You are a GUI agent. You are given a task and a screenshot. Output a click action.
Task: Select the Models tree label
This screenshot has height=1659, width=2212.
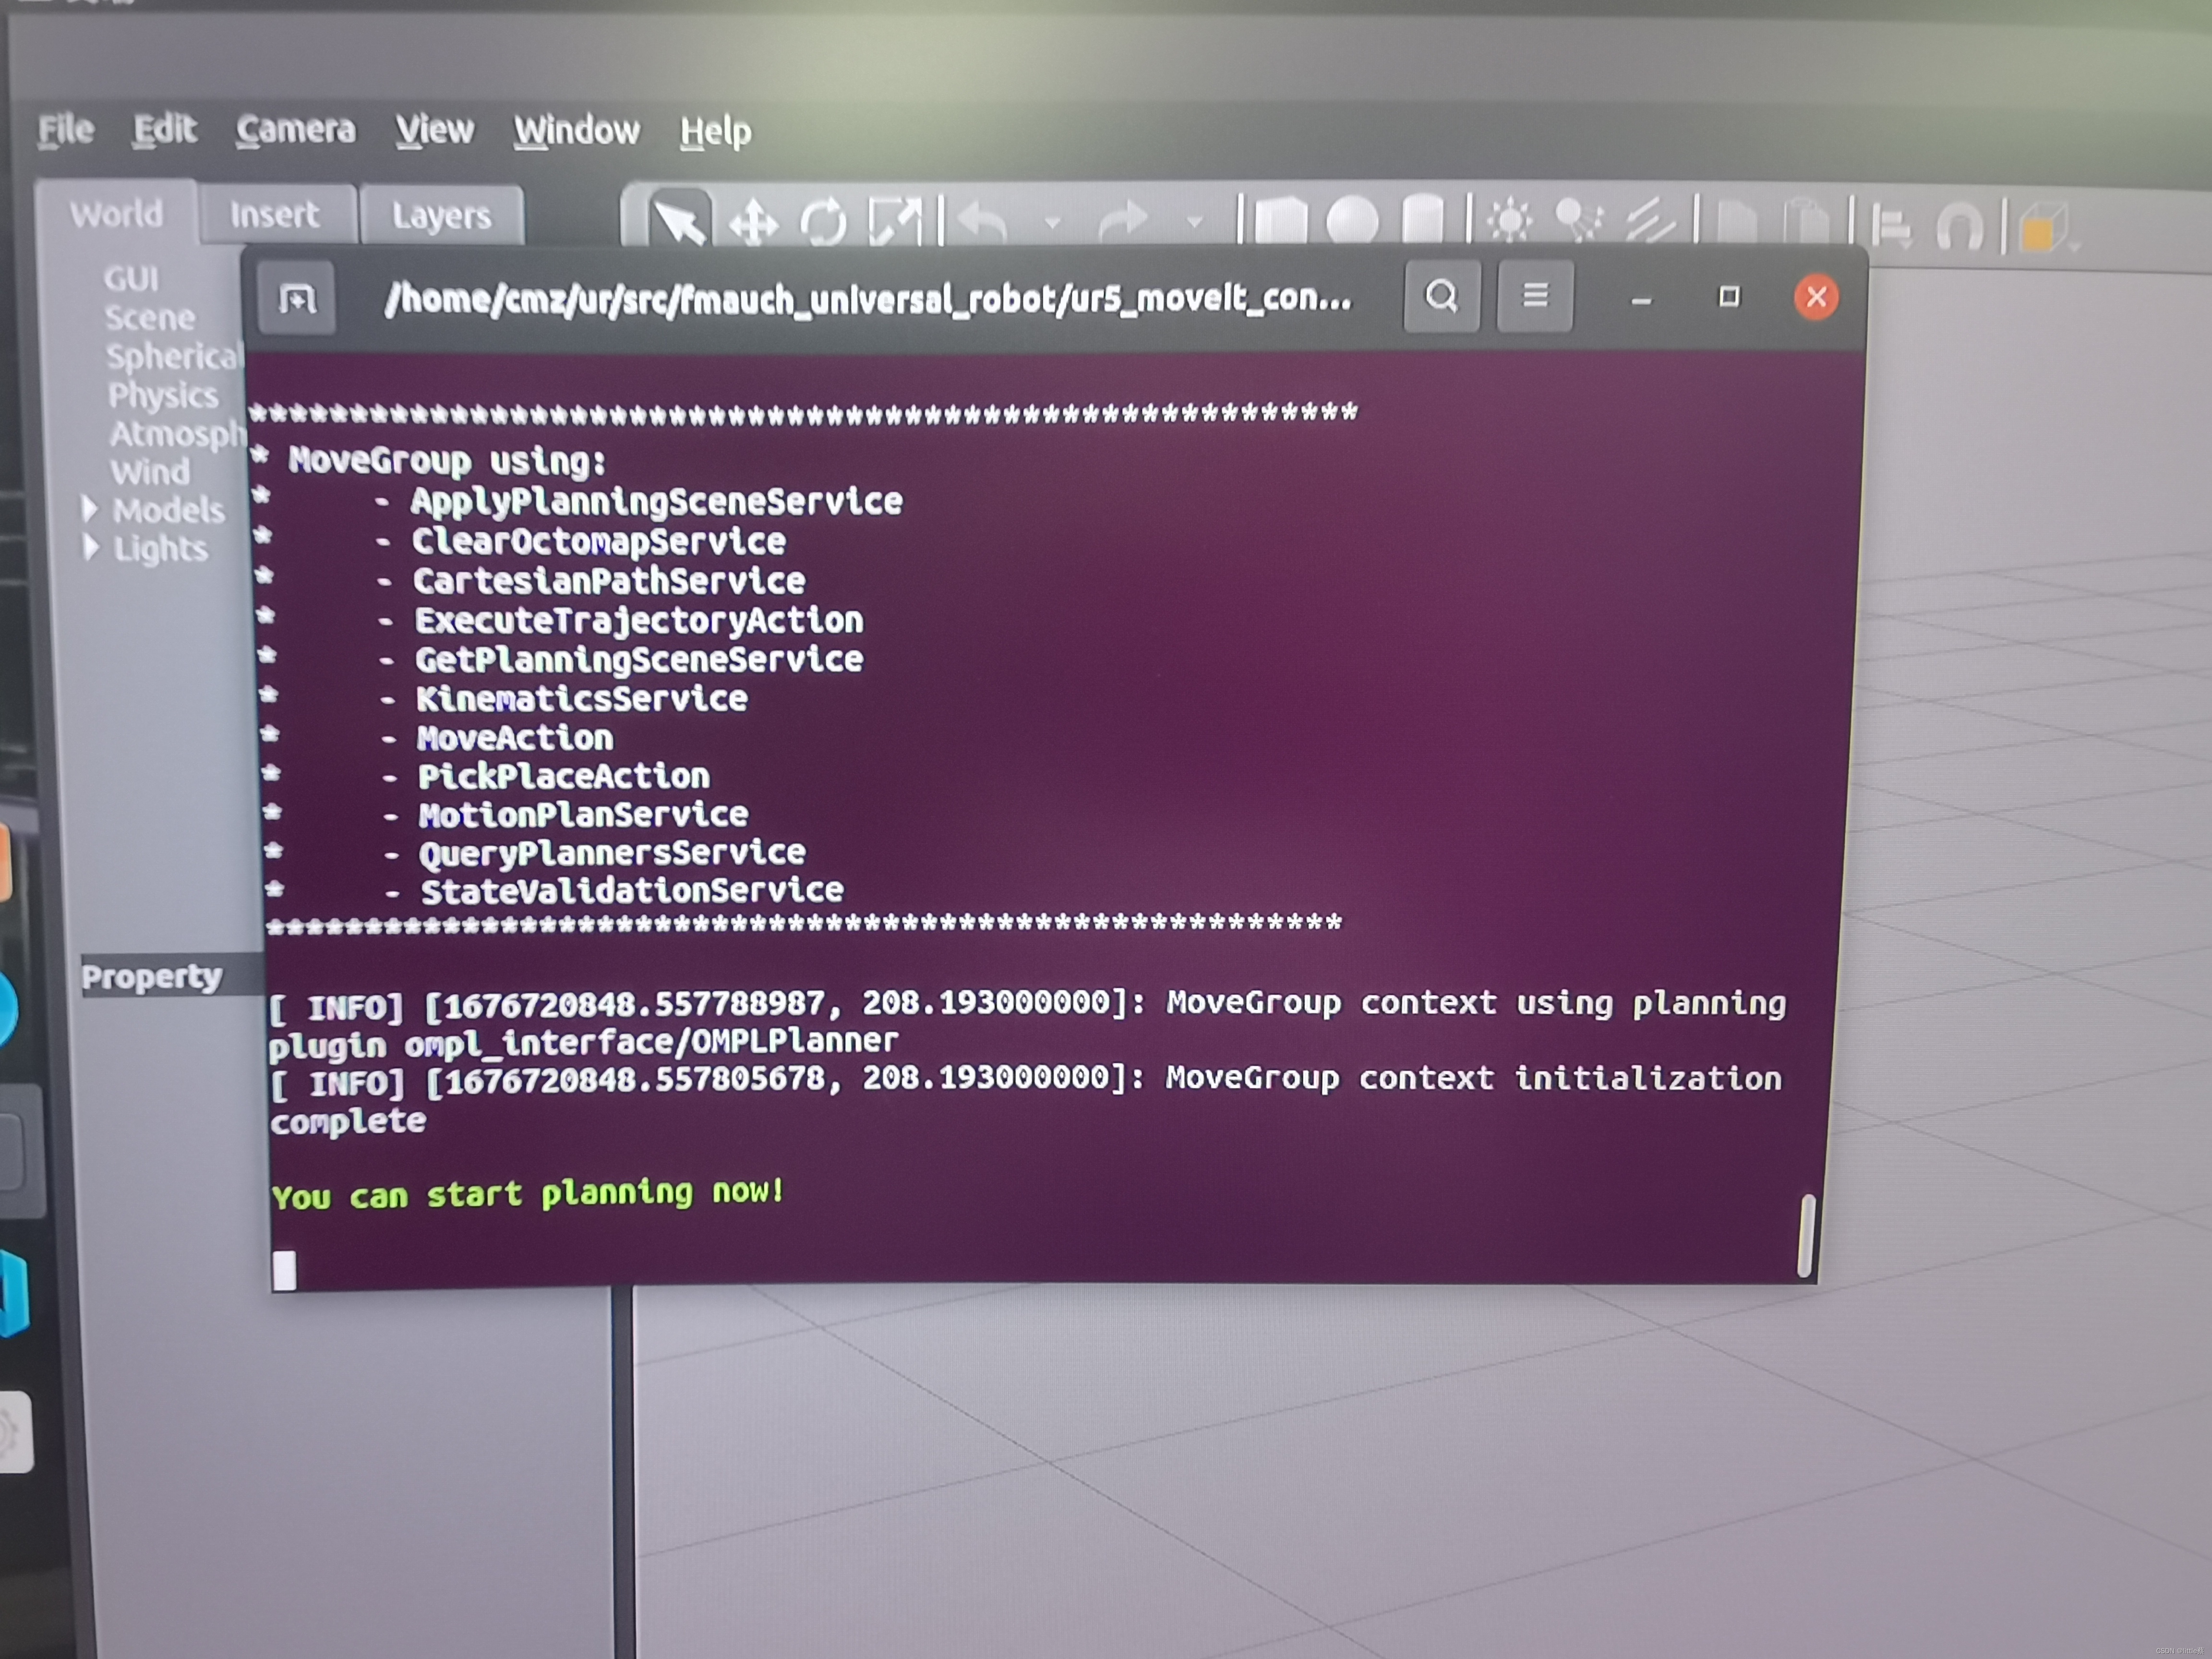click(x=169, y=511)
